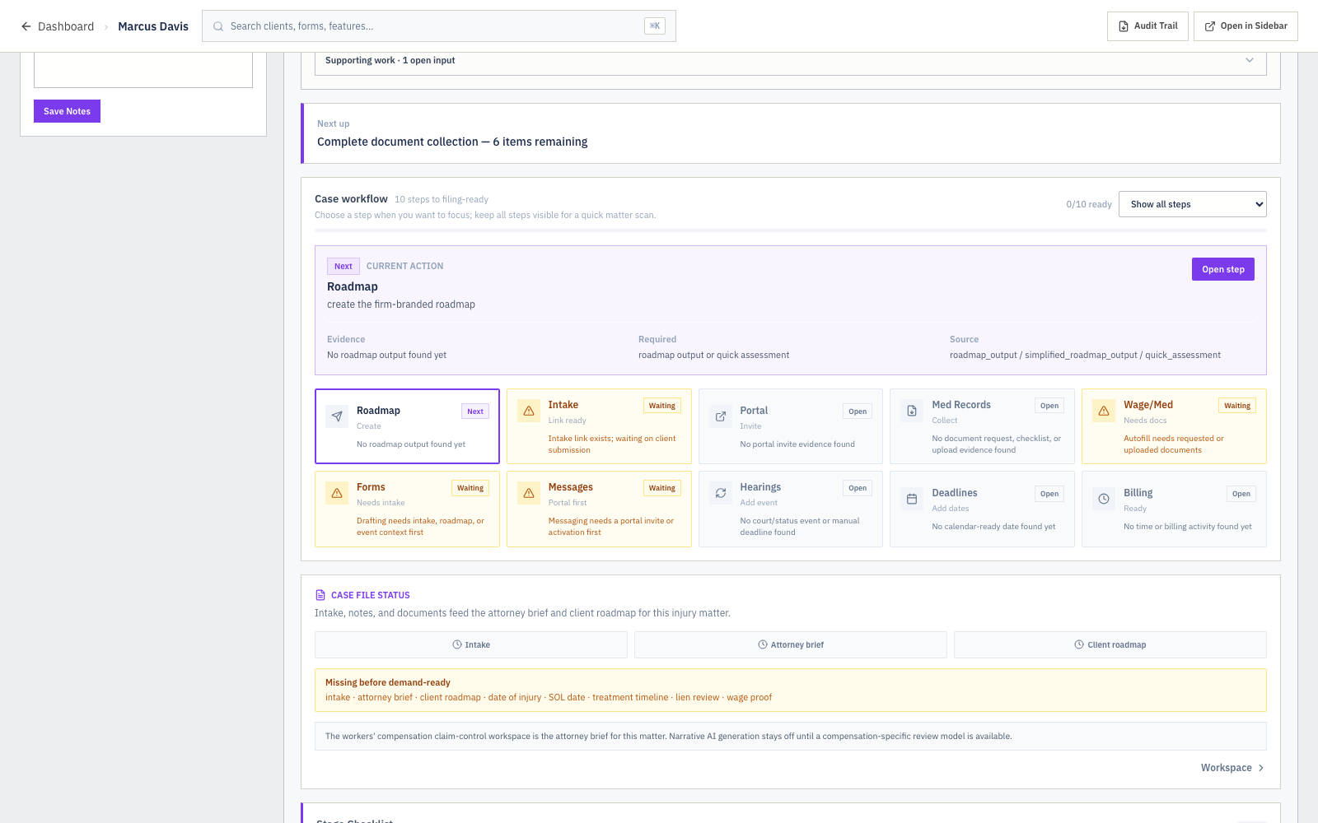Select the Roadmap workflow step card
The height and width of the screenshot is (823, 1318).
pos(407,426)
